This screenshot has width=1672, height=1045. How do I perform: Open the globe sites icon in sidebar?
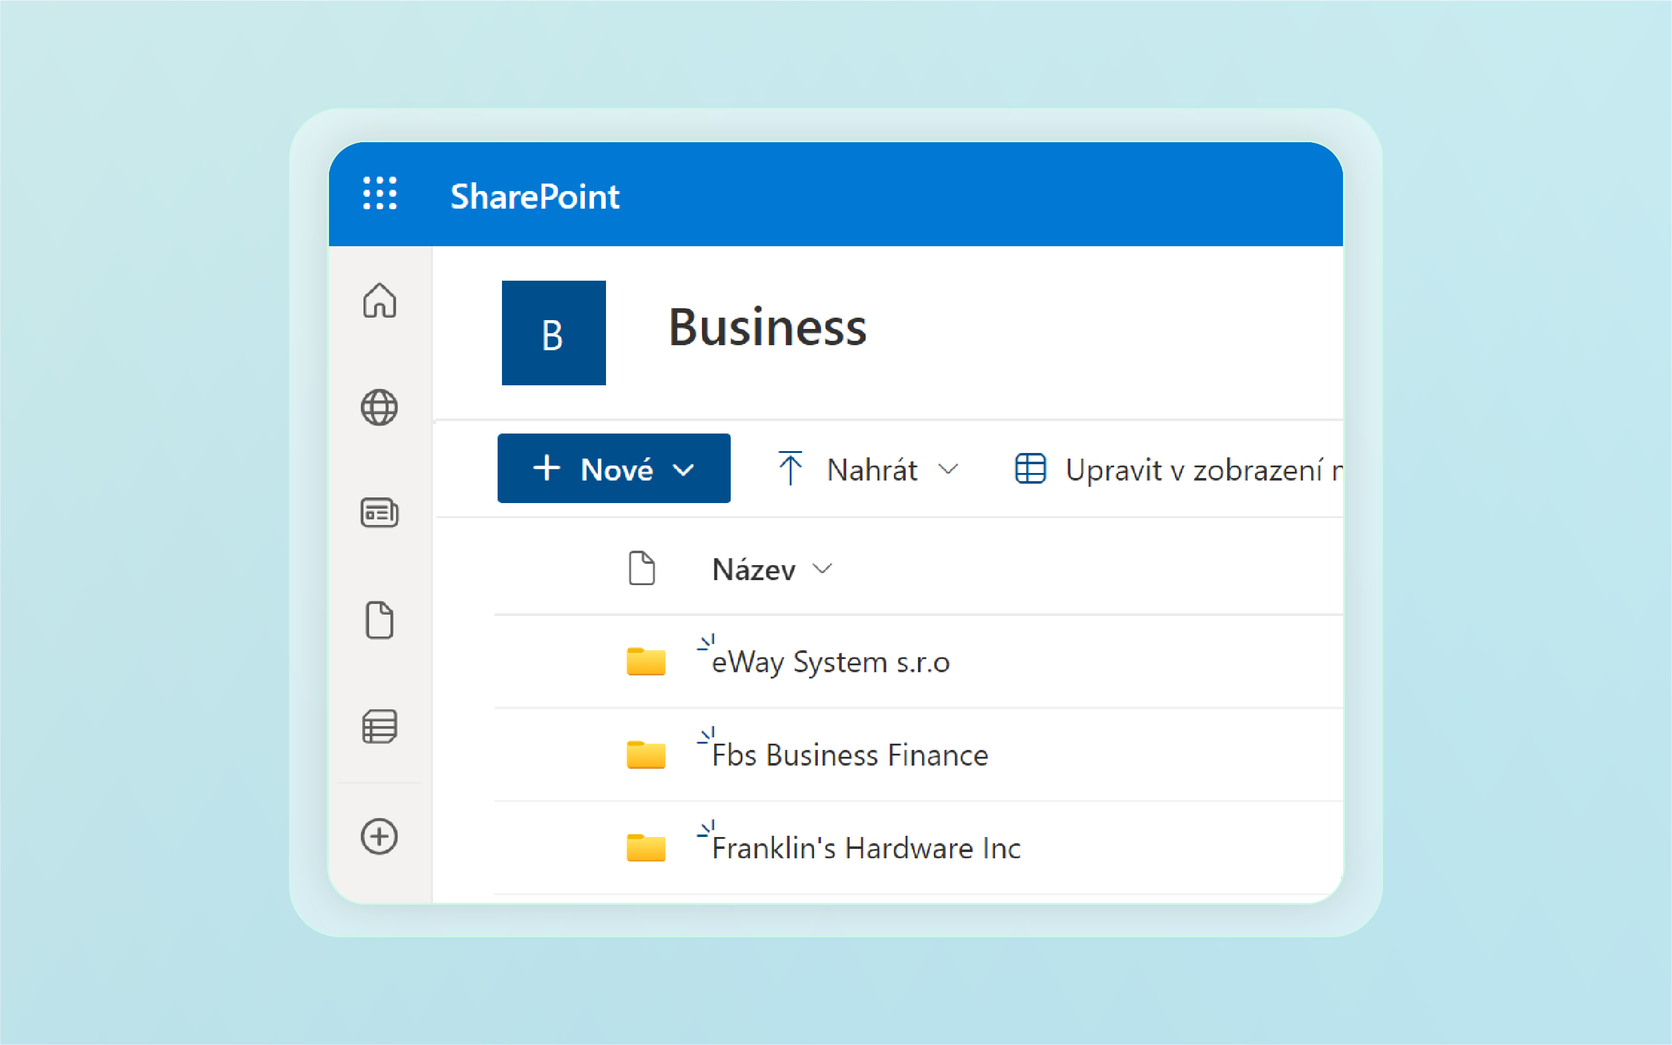point(380,407)
